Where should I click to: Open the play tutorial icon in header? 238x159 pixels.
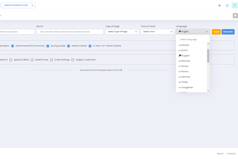coord(219,5)
